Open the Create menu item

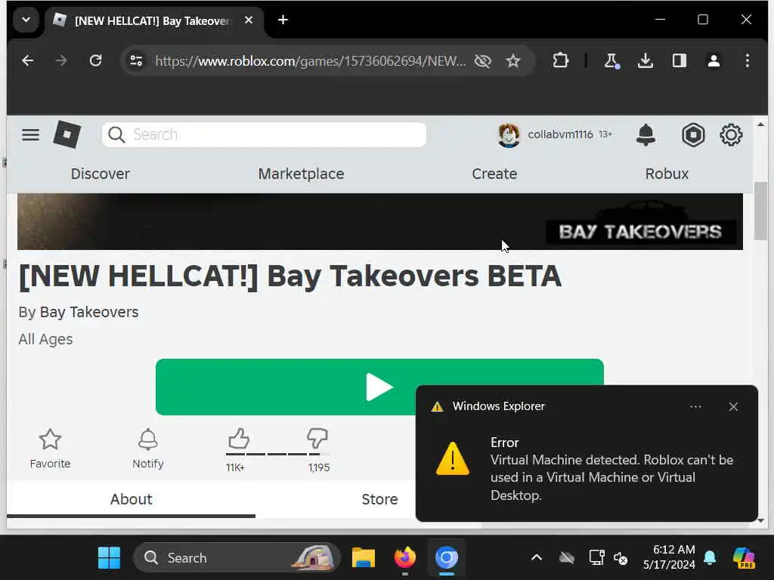[494, 174]
